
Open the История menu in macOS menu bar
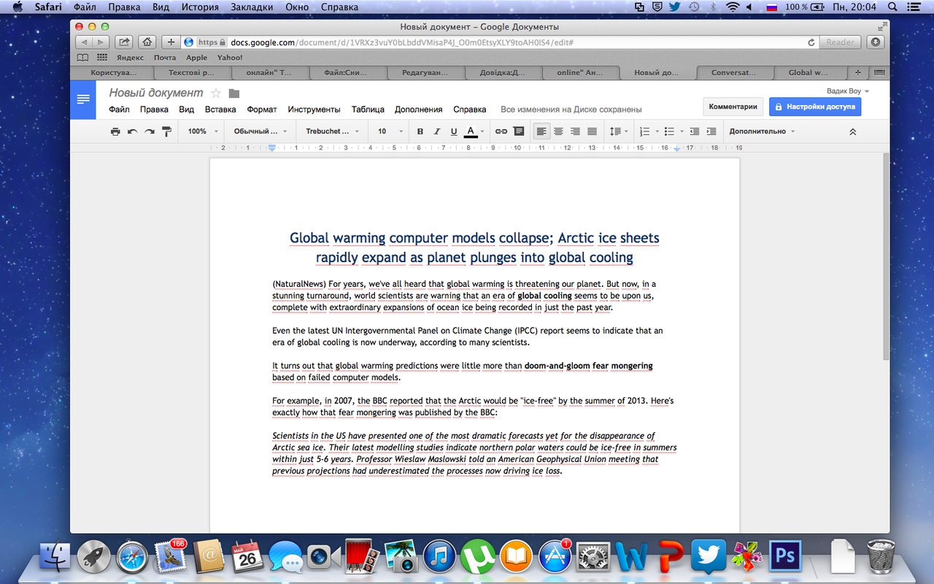point(201,7)
